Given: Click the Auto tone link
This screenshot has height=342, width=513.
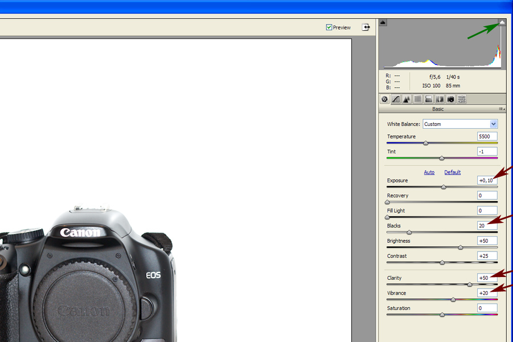Looking at the screenshot, I should [x=429, y=172].
